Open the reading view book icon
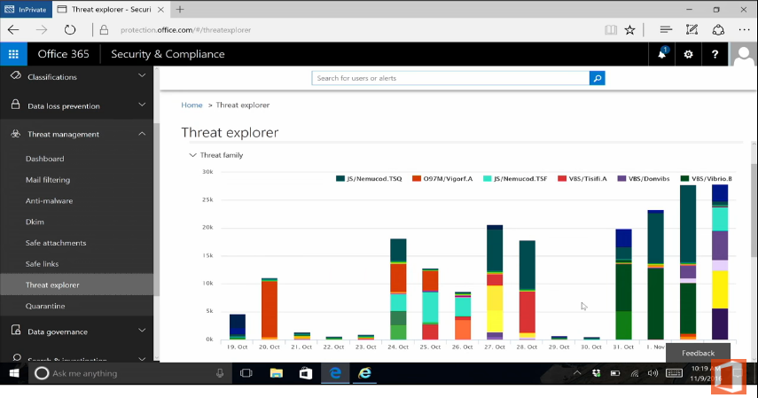Viewport: 758px width, 398px height. click(610, 29)
